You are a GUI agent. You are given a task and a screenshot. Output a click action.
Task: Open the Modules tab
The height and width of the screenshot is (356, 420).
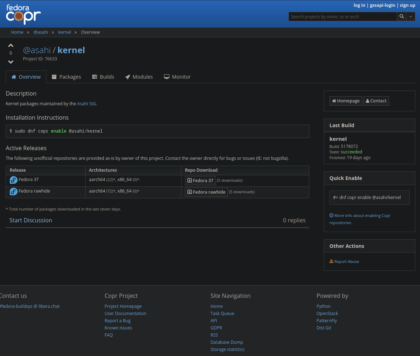pos(139,77)
